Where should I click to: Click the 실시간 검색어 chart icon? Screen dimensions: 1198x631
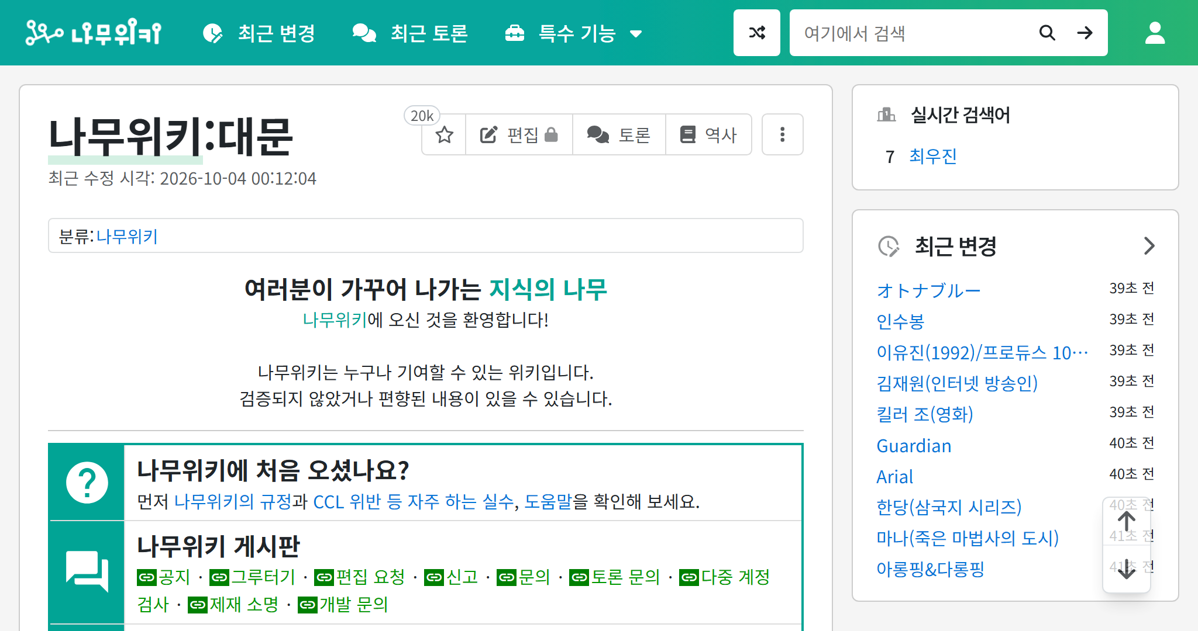point(886,115)
